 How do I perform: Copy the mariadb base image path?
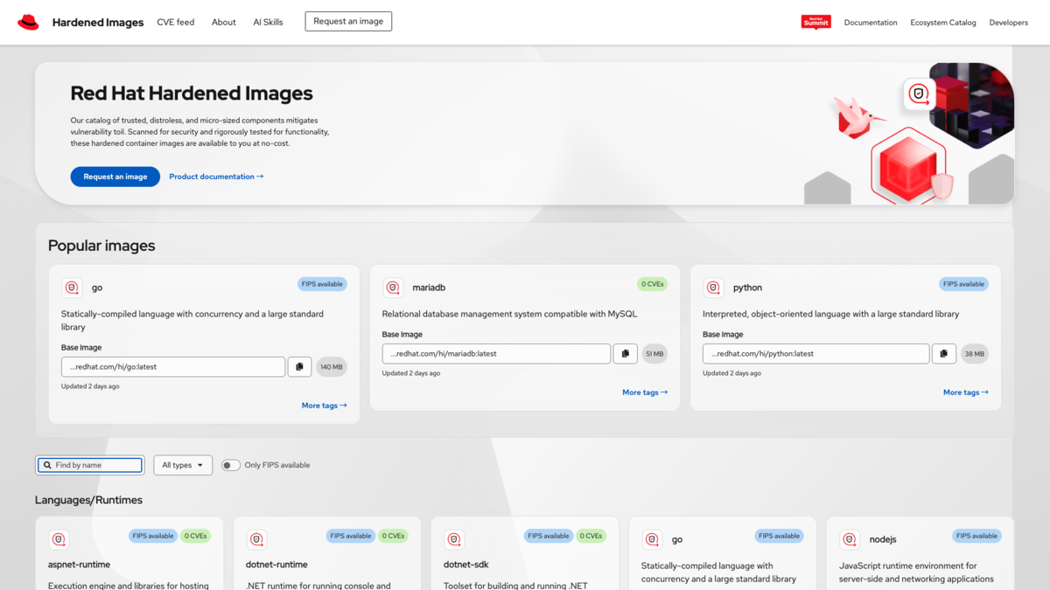[625, 353]
